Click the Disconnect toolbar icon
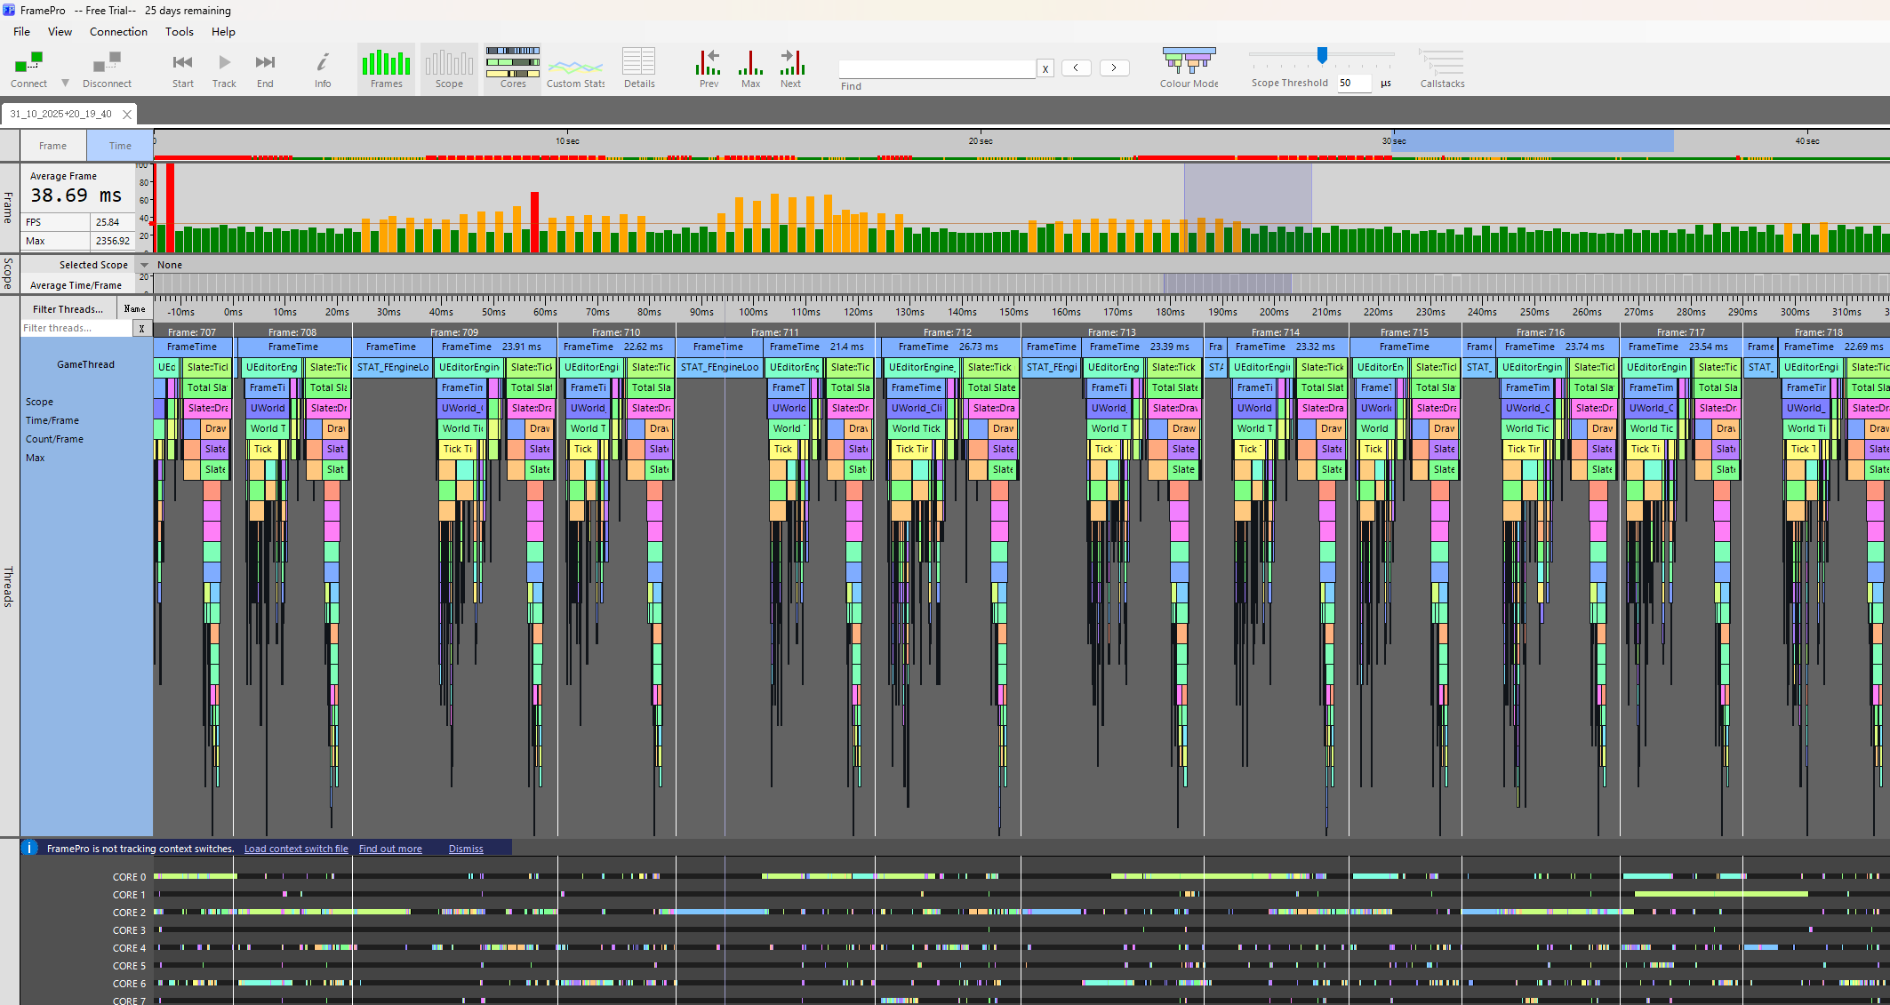This screenshot has width=1890, height=1005. pos(107,63)
